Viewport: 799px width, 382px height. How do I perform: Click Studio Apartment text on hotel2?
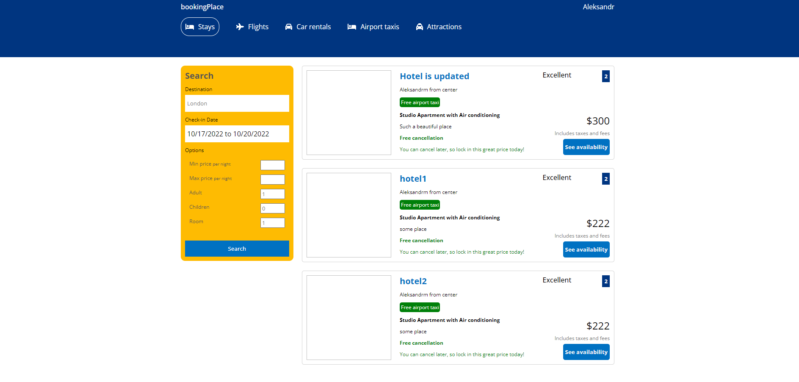click(450, 320)
